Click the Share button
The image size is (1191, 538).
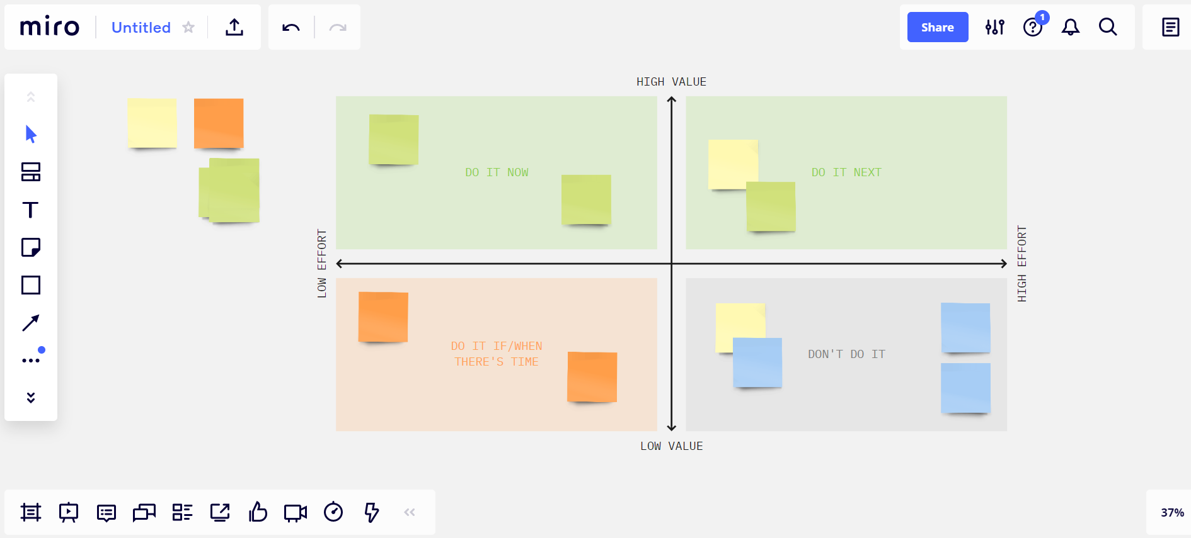[938, 27]
